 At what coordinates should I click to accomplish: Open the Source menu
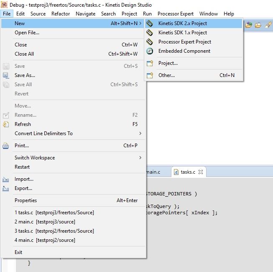(38, 14)
